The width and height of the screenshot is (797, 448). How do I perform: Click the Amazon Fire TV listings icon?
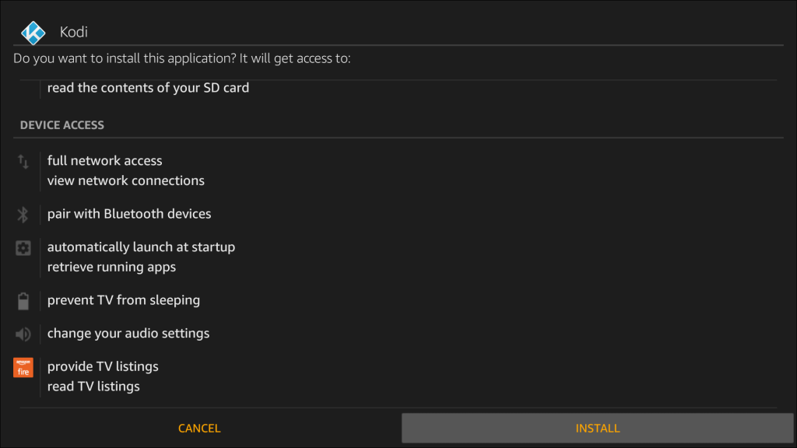pyautogui.click(x=23, y=367)
